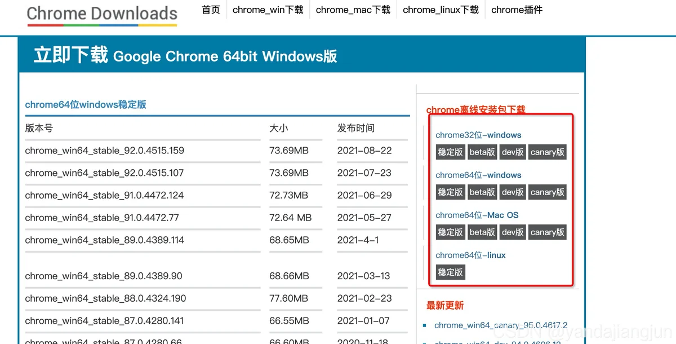Select the 66.55MB size cell
676x344 pixels.
pyautogui.click(x=289, y=321)
